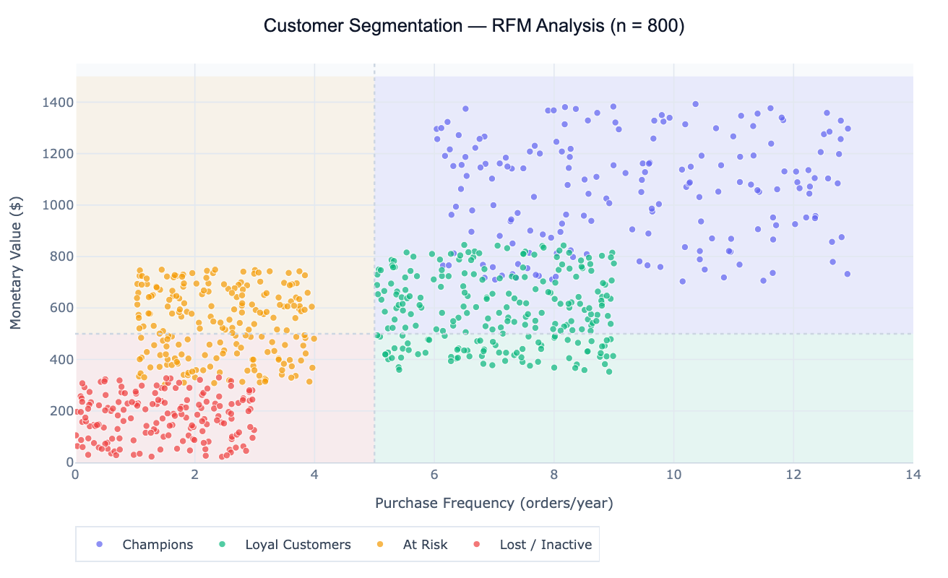
Task: Click the Customer Segmentation chart title
Action: pyautogui.click(x=474, y=26)
